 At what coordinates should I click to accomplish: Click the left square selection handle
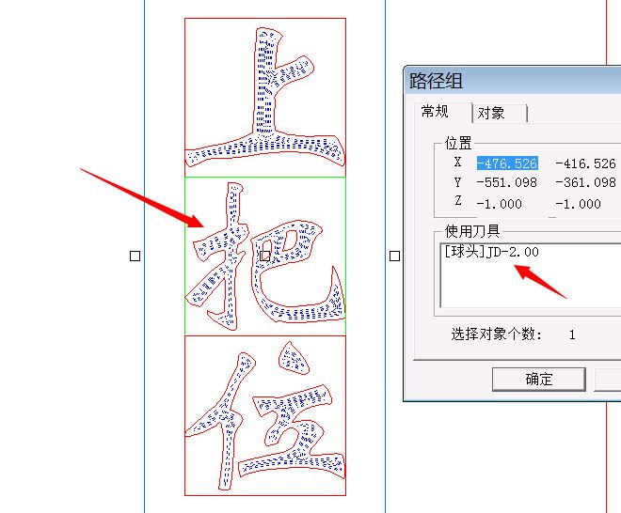[x=135, y=256]
